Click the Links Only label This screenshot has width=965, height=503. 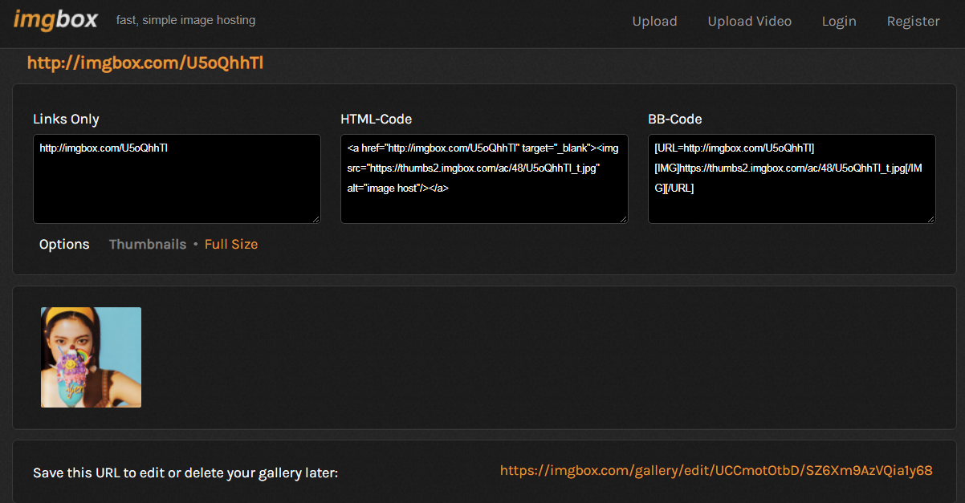pyautogui.click(x=66, y=119)
